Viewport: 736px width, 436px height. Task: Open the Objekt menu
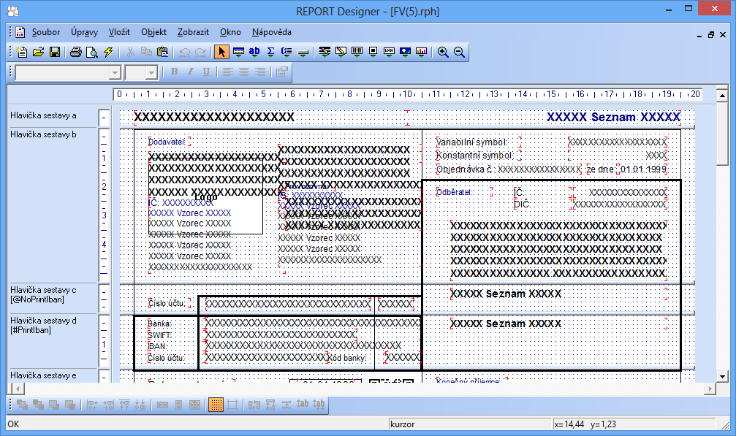(x=153, y=32)
